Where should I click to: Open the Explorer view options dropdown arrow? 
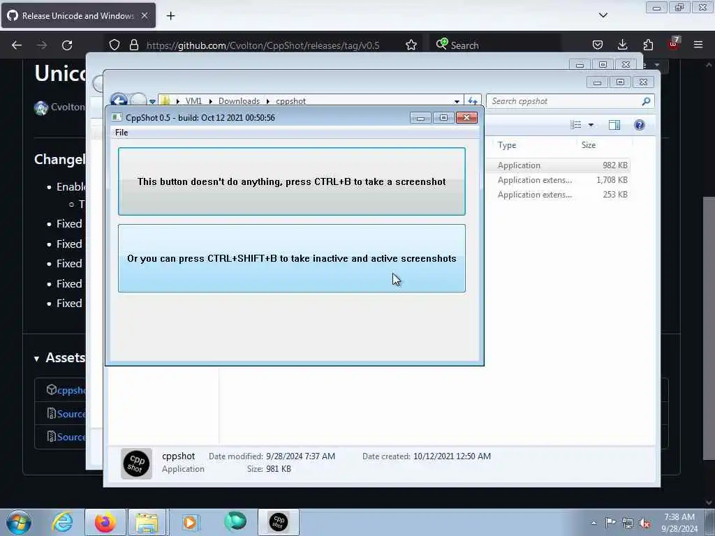point(591,125)
